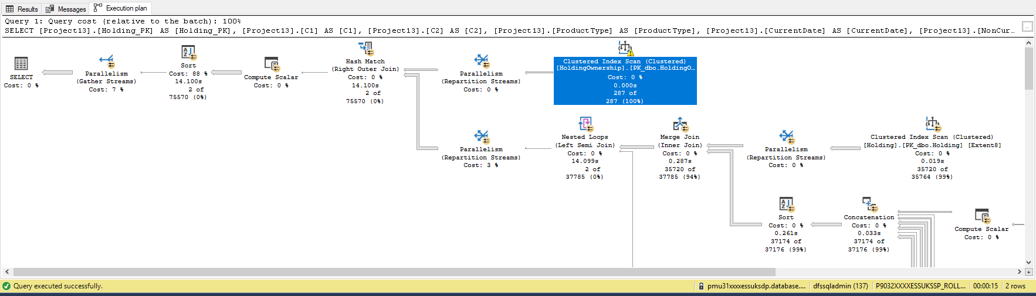
Task: Switch to the Messages tab
Action: (66, 9)
